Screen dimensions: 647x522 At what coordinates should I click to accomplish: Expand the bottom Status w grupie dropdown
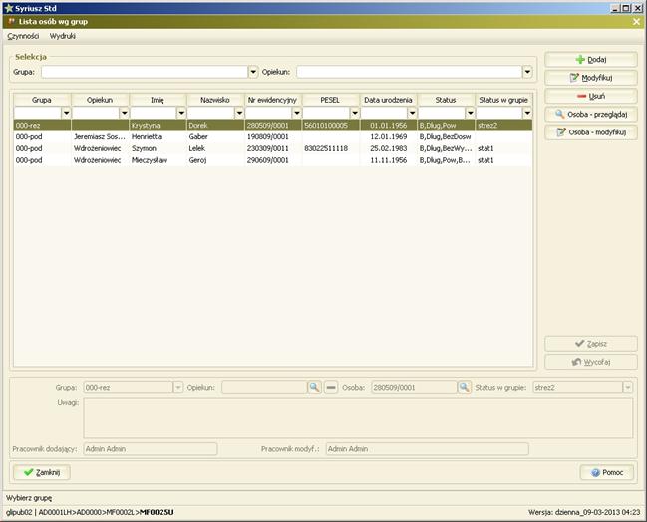click(x=628, y=388)
